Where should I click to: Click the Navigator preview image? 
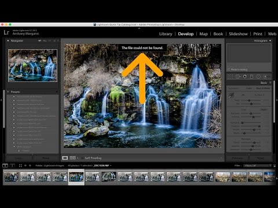32,65
